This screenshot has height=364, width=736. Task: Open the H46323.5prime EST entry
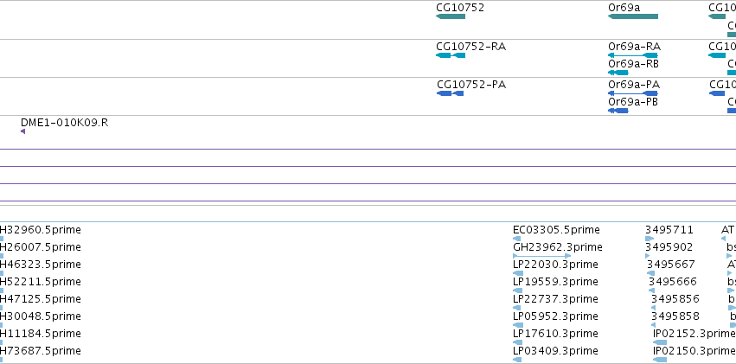41,265
